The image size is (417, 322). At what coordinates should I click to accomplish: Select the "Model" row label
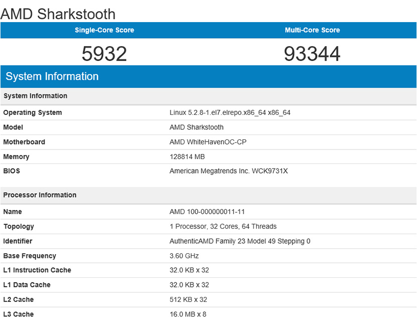point(13,127)
